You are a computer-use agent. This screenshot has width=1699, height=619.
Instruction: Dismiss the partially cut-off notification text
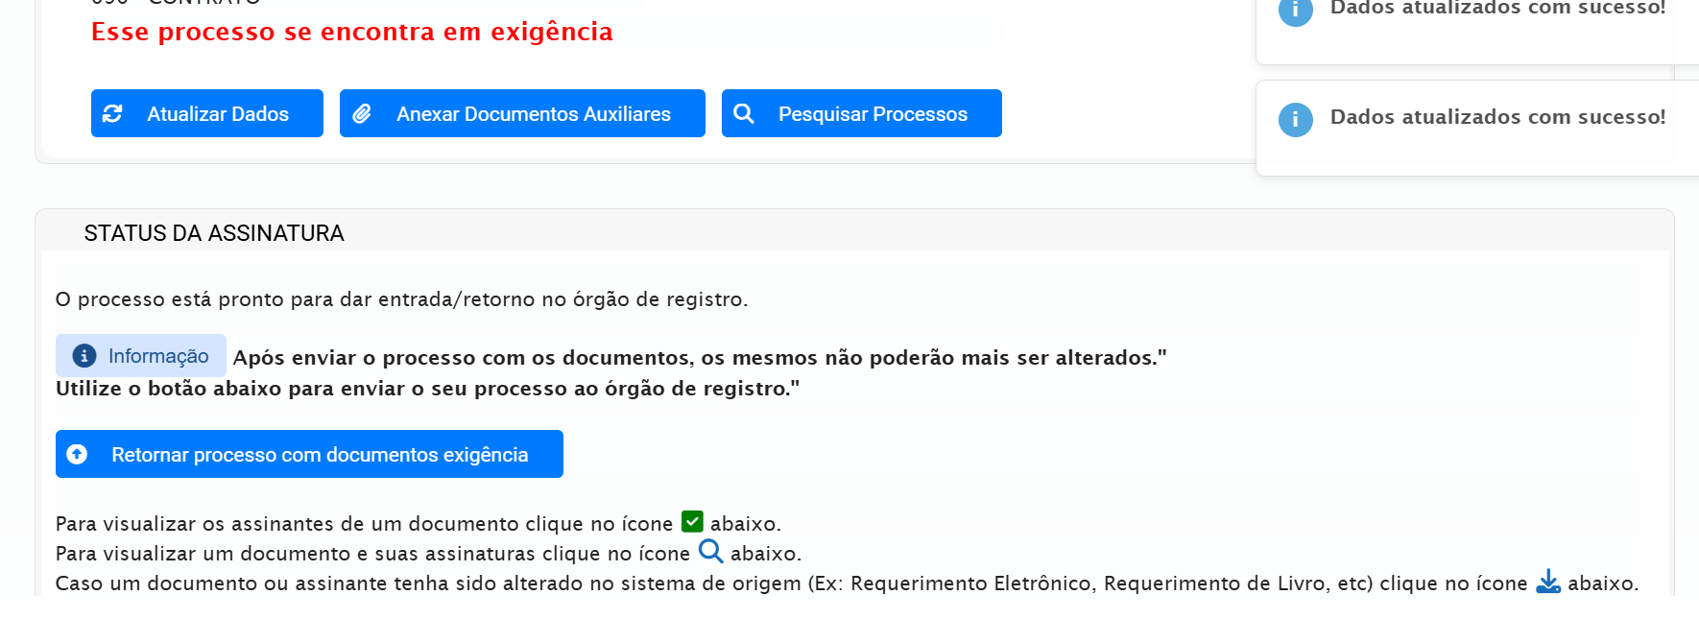(1497, 9)
